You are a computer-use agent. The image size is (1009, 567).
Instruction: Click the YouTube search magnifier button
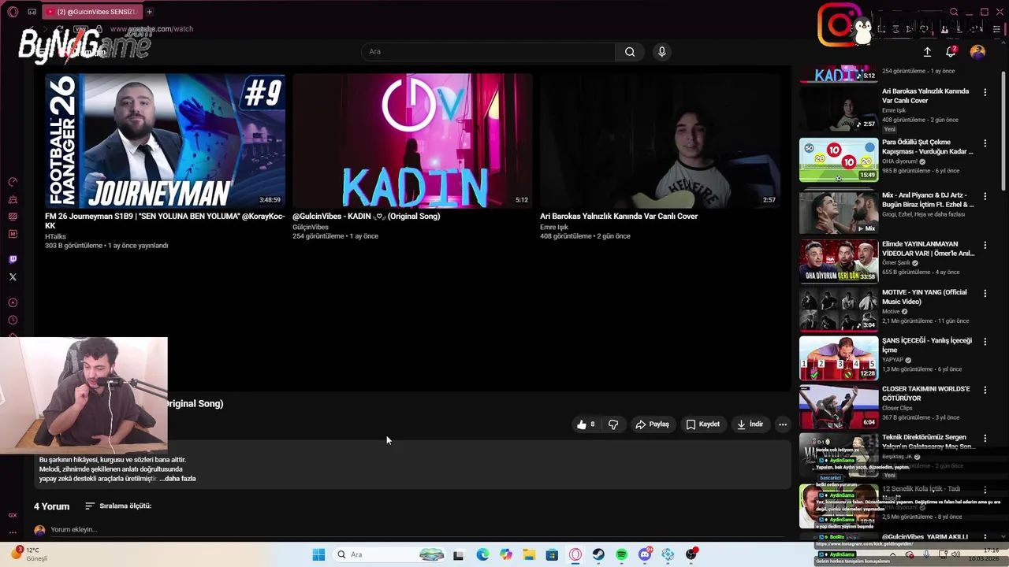pos(630,52)
